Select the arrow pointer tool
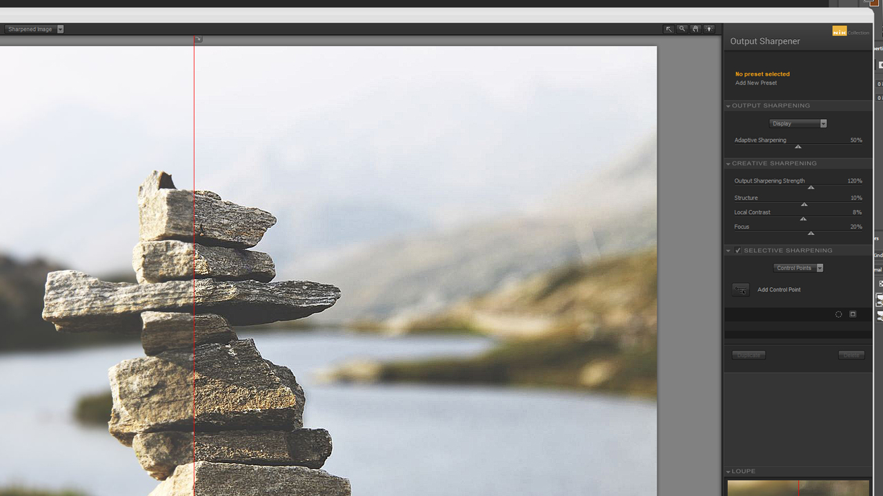The height and width of the screenshot is (496, 883). coord(668,29)
